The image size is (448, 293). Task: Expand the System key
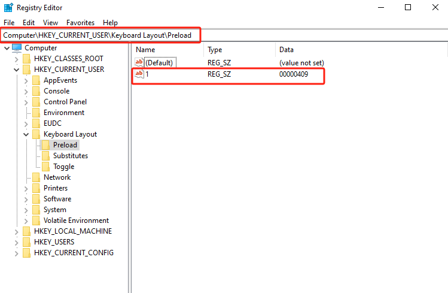[x=26, y=210]
